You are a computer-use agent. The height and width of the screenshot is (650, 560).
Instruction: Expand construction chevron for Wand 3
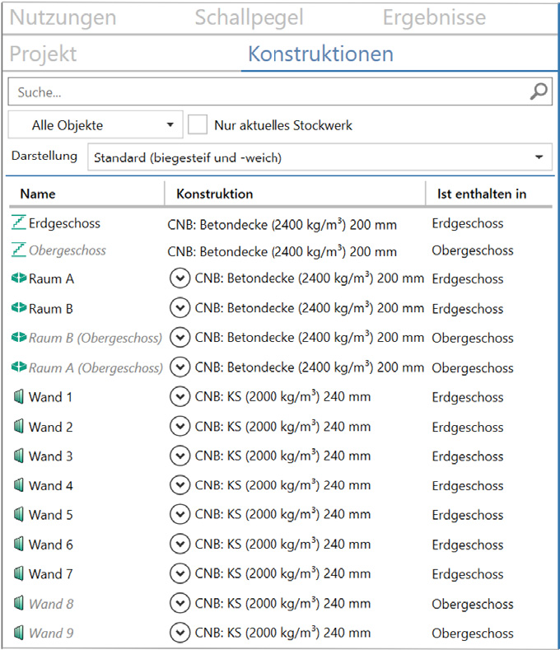180,456
